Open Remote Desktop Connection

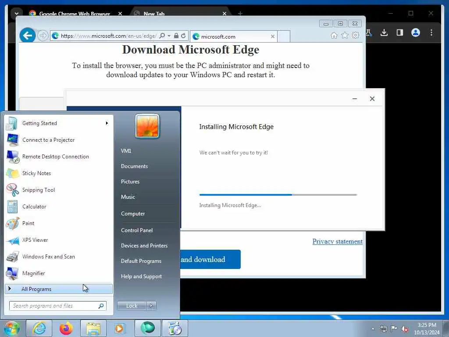point(59,157)
